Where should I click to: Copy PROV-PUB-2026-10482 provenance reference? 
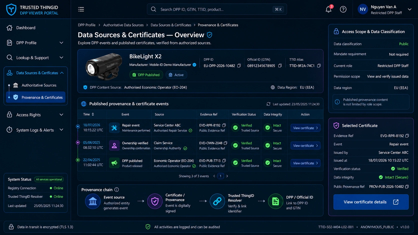tap(407, 187)
